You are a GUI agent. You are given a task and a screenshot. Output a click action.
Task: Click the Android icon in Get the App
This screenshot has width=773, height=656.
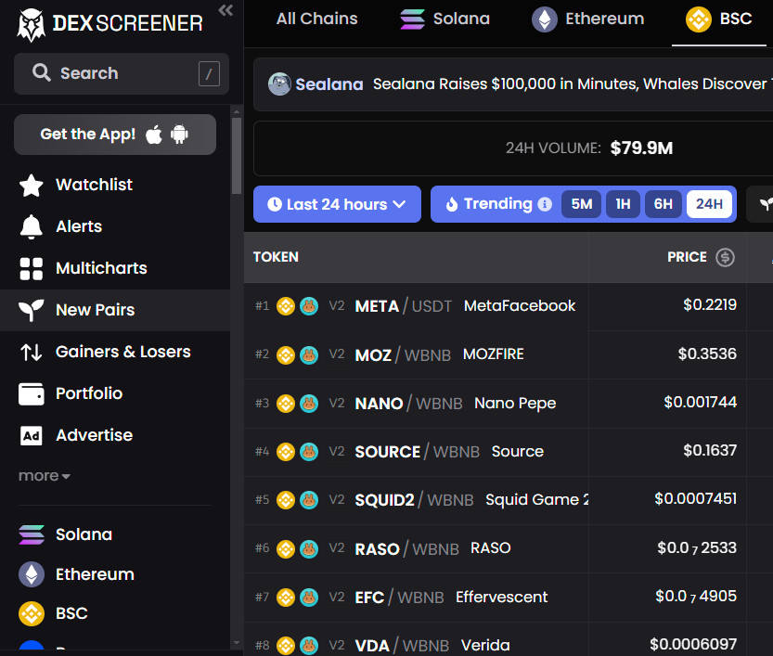tap(179, 134)
